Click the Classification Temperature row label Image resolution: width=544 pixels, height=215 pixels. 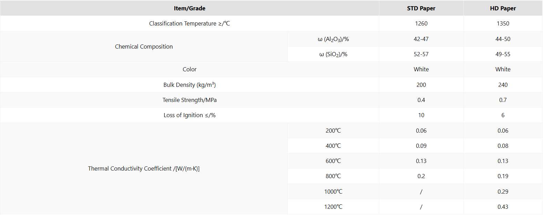click(189, 23)
